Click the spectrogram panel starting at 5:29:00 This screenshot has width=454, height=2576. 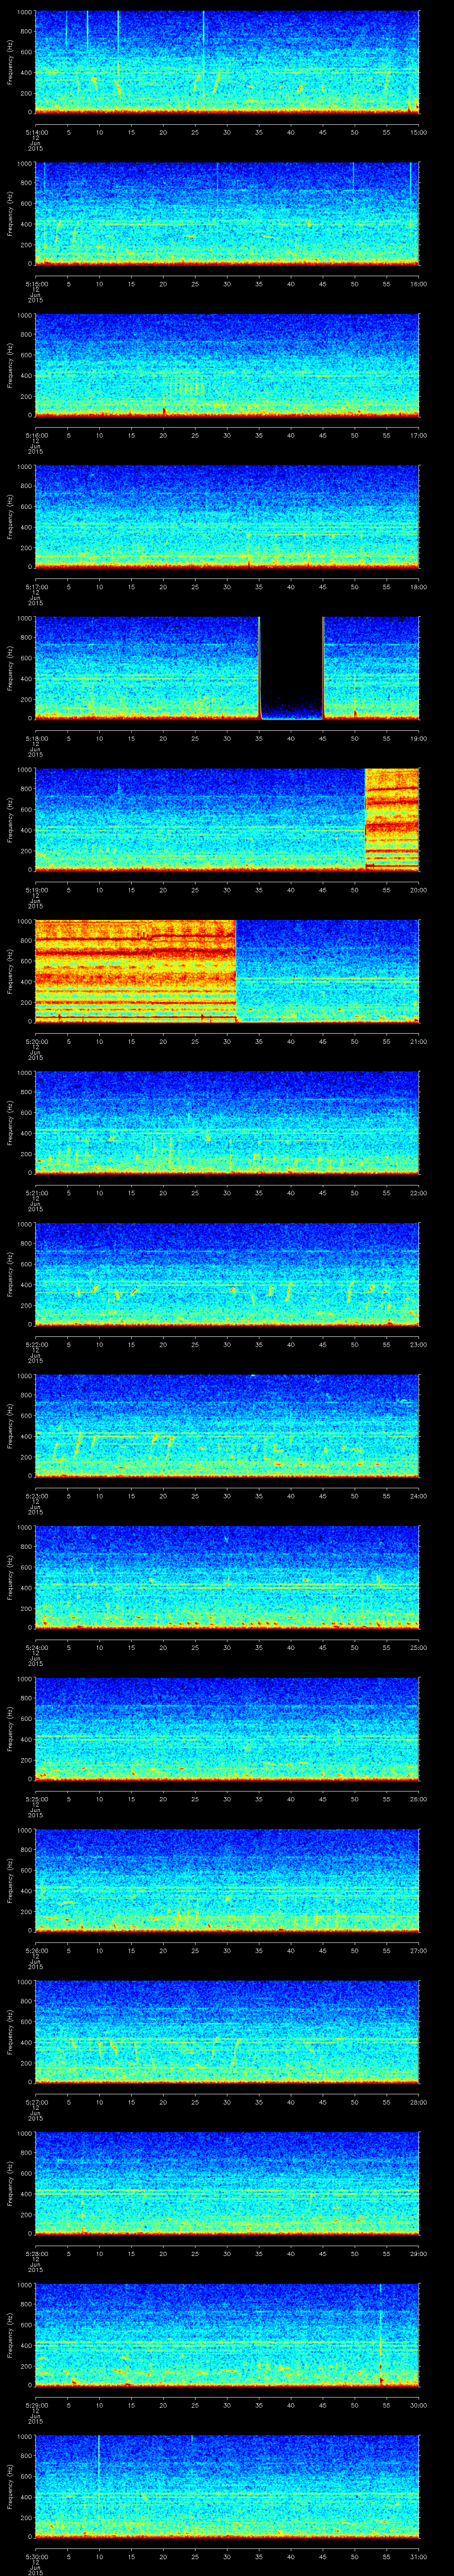coord(227,2335)
